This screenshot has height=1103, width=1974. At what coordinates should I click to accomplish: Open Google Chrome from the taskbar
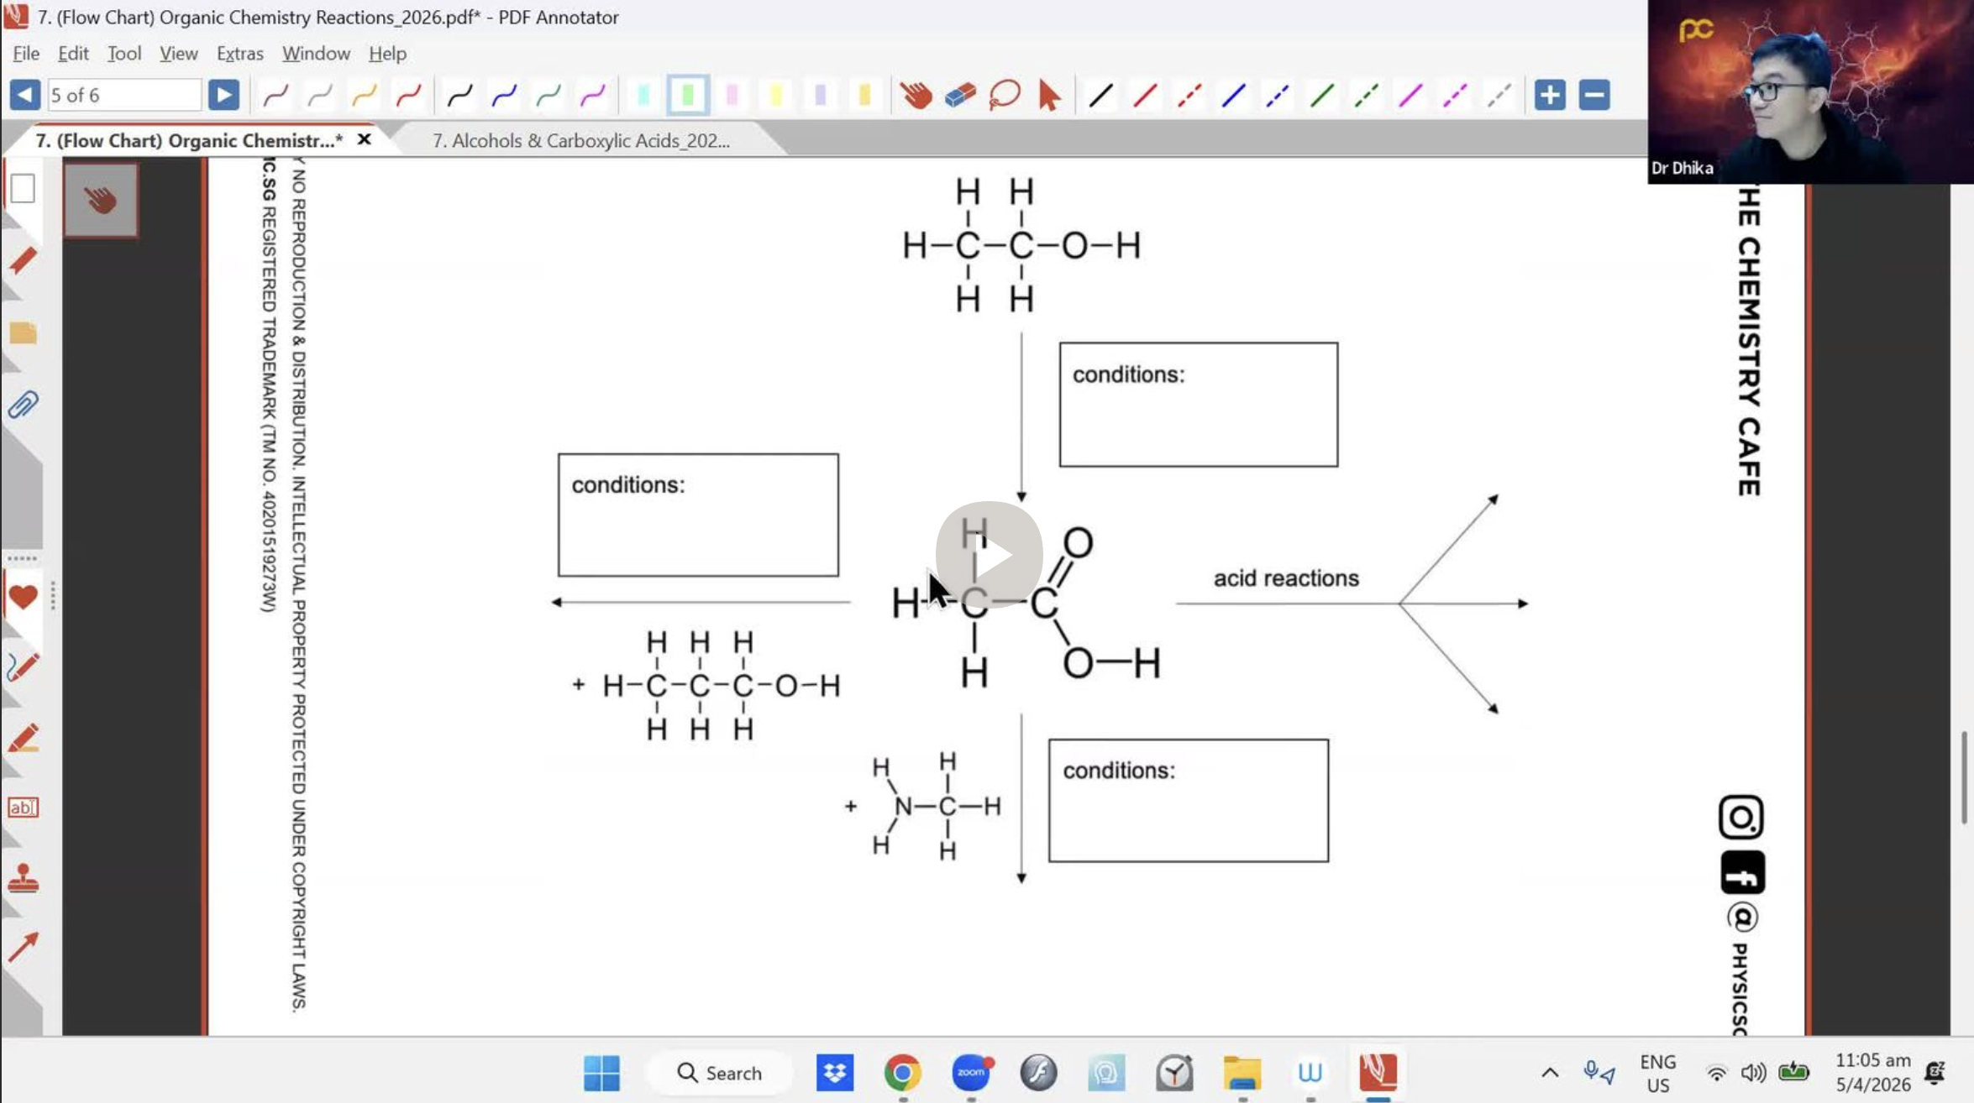(903, 1073)
